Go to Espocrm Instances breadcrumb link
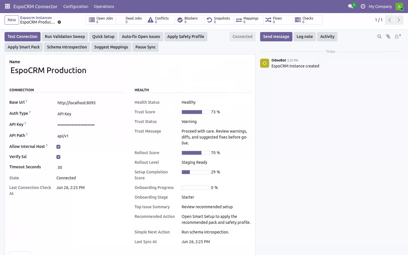 point(36,18)
